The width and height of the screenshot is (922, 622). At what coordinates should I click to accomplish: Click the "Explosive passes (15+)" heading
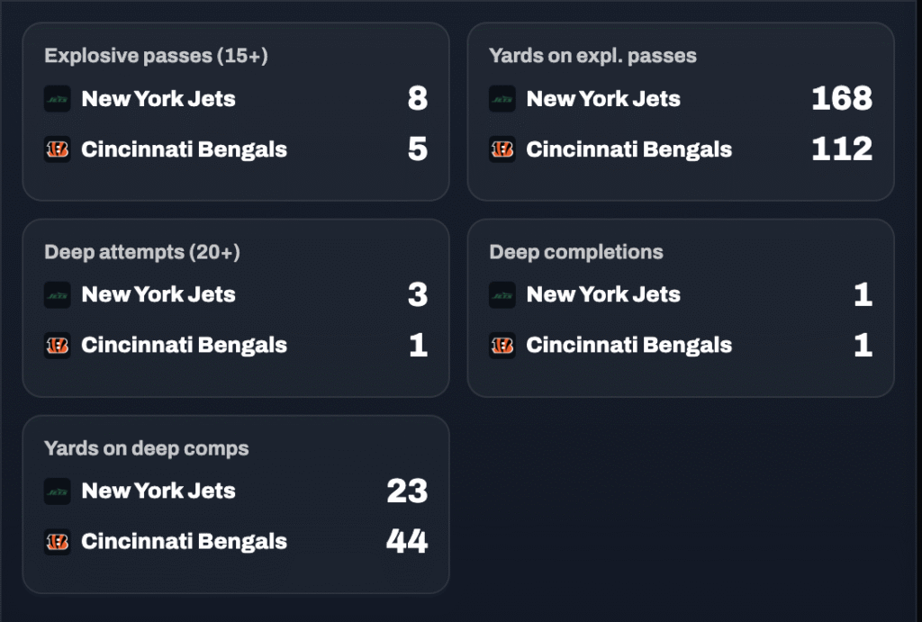pos(156,56)
